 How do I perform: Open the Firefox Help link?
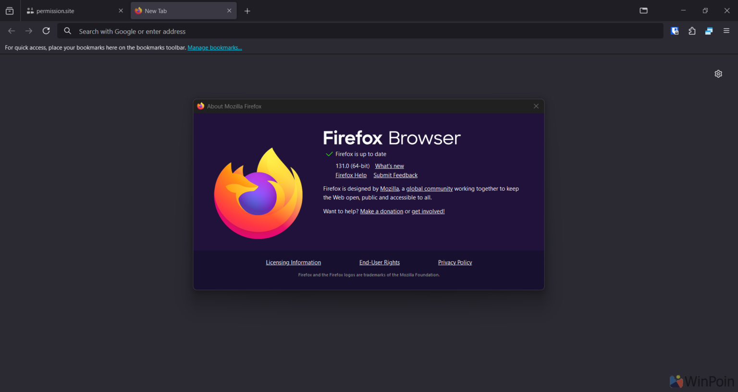pos(351,175)
